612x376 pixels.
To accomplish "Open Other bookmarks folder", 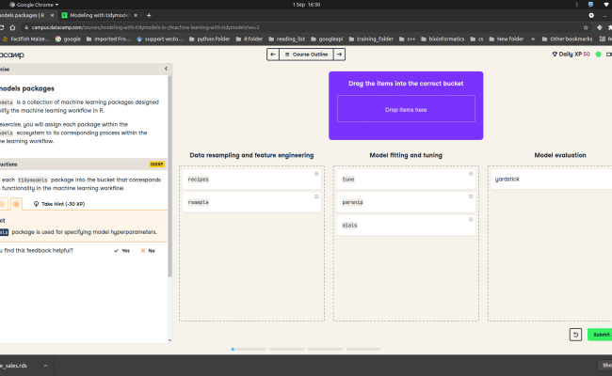I will (567, 39).
